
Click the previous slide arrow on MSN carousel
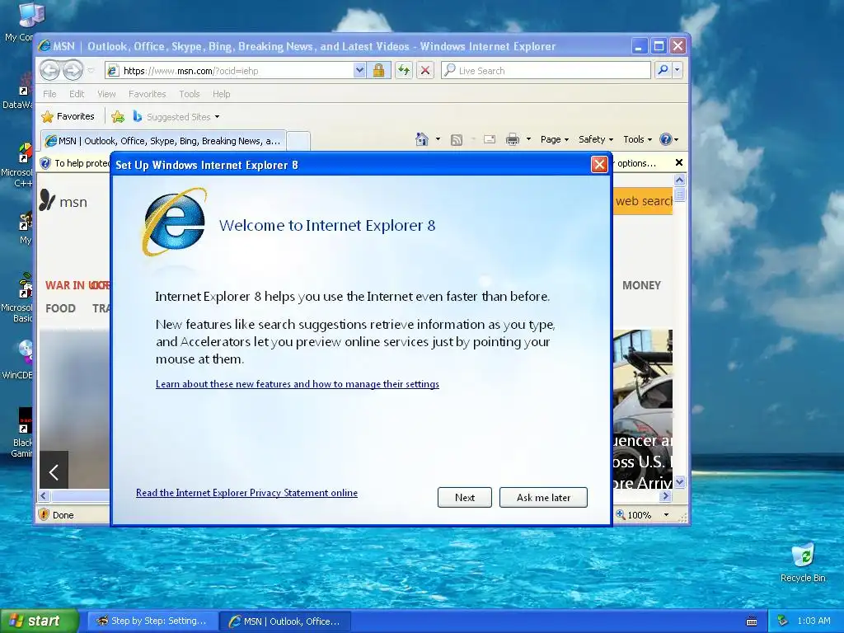pyautogui.click(x=54, y=472)
